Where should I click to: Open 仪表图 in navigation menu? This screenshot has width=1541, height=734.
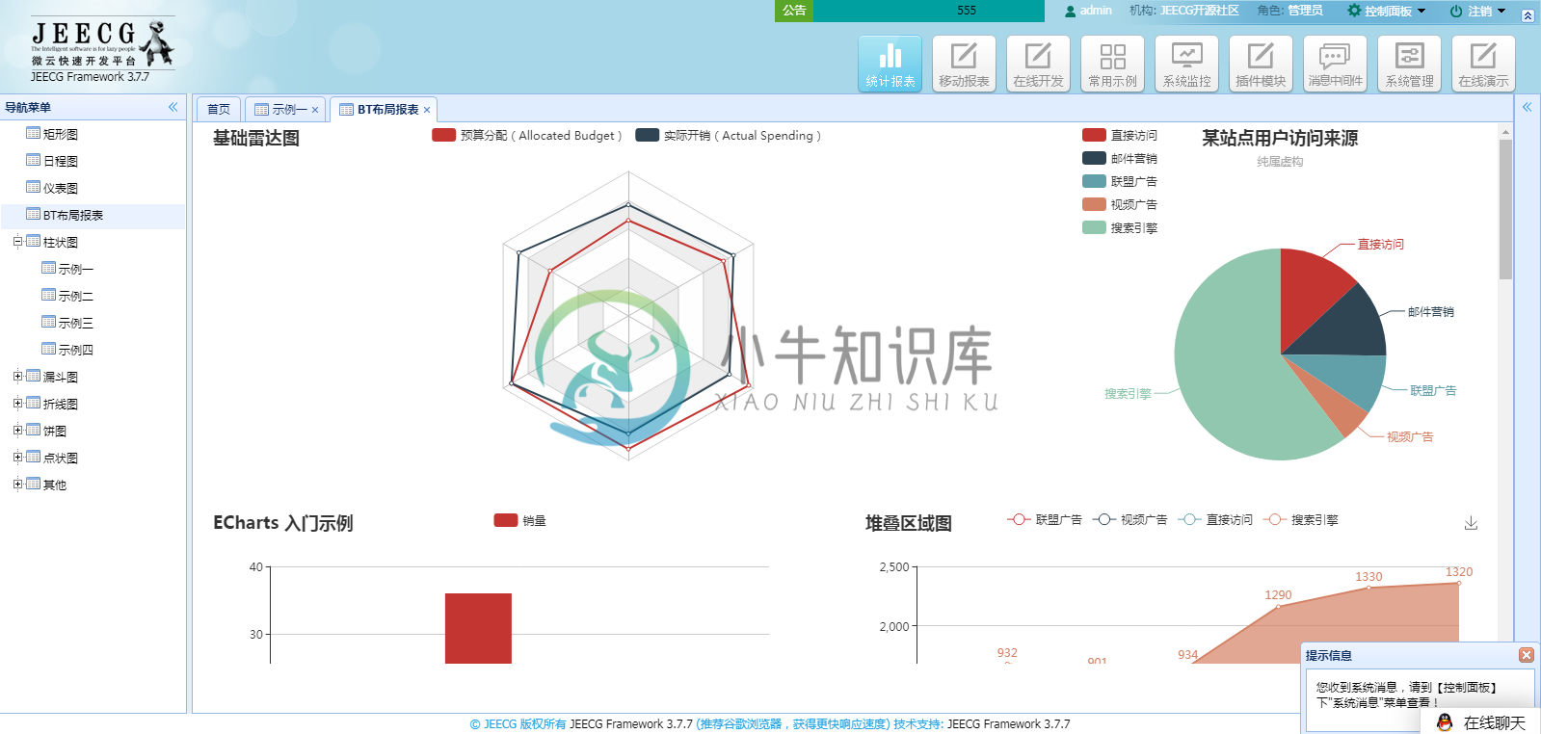pos(61,189)
